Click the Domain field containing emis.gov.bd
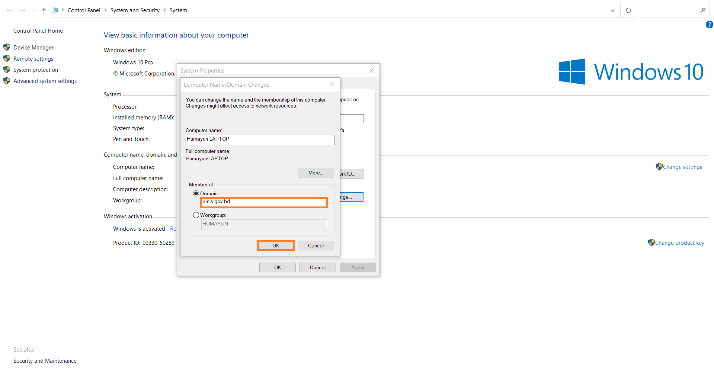714x372 pixels. click(x=264, y=202)
